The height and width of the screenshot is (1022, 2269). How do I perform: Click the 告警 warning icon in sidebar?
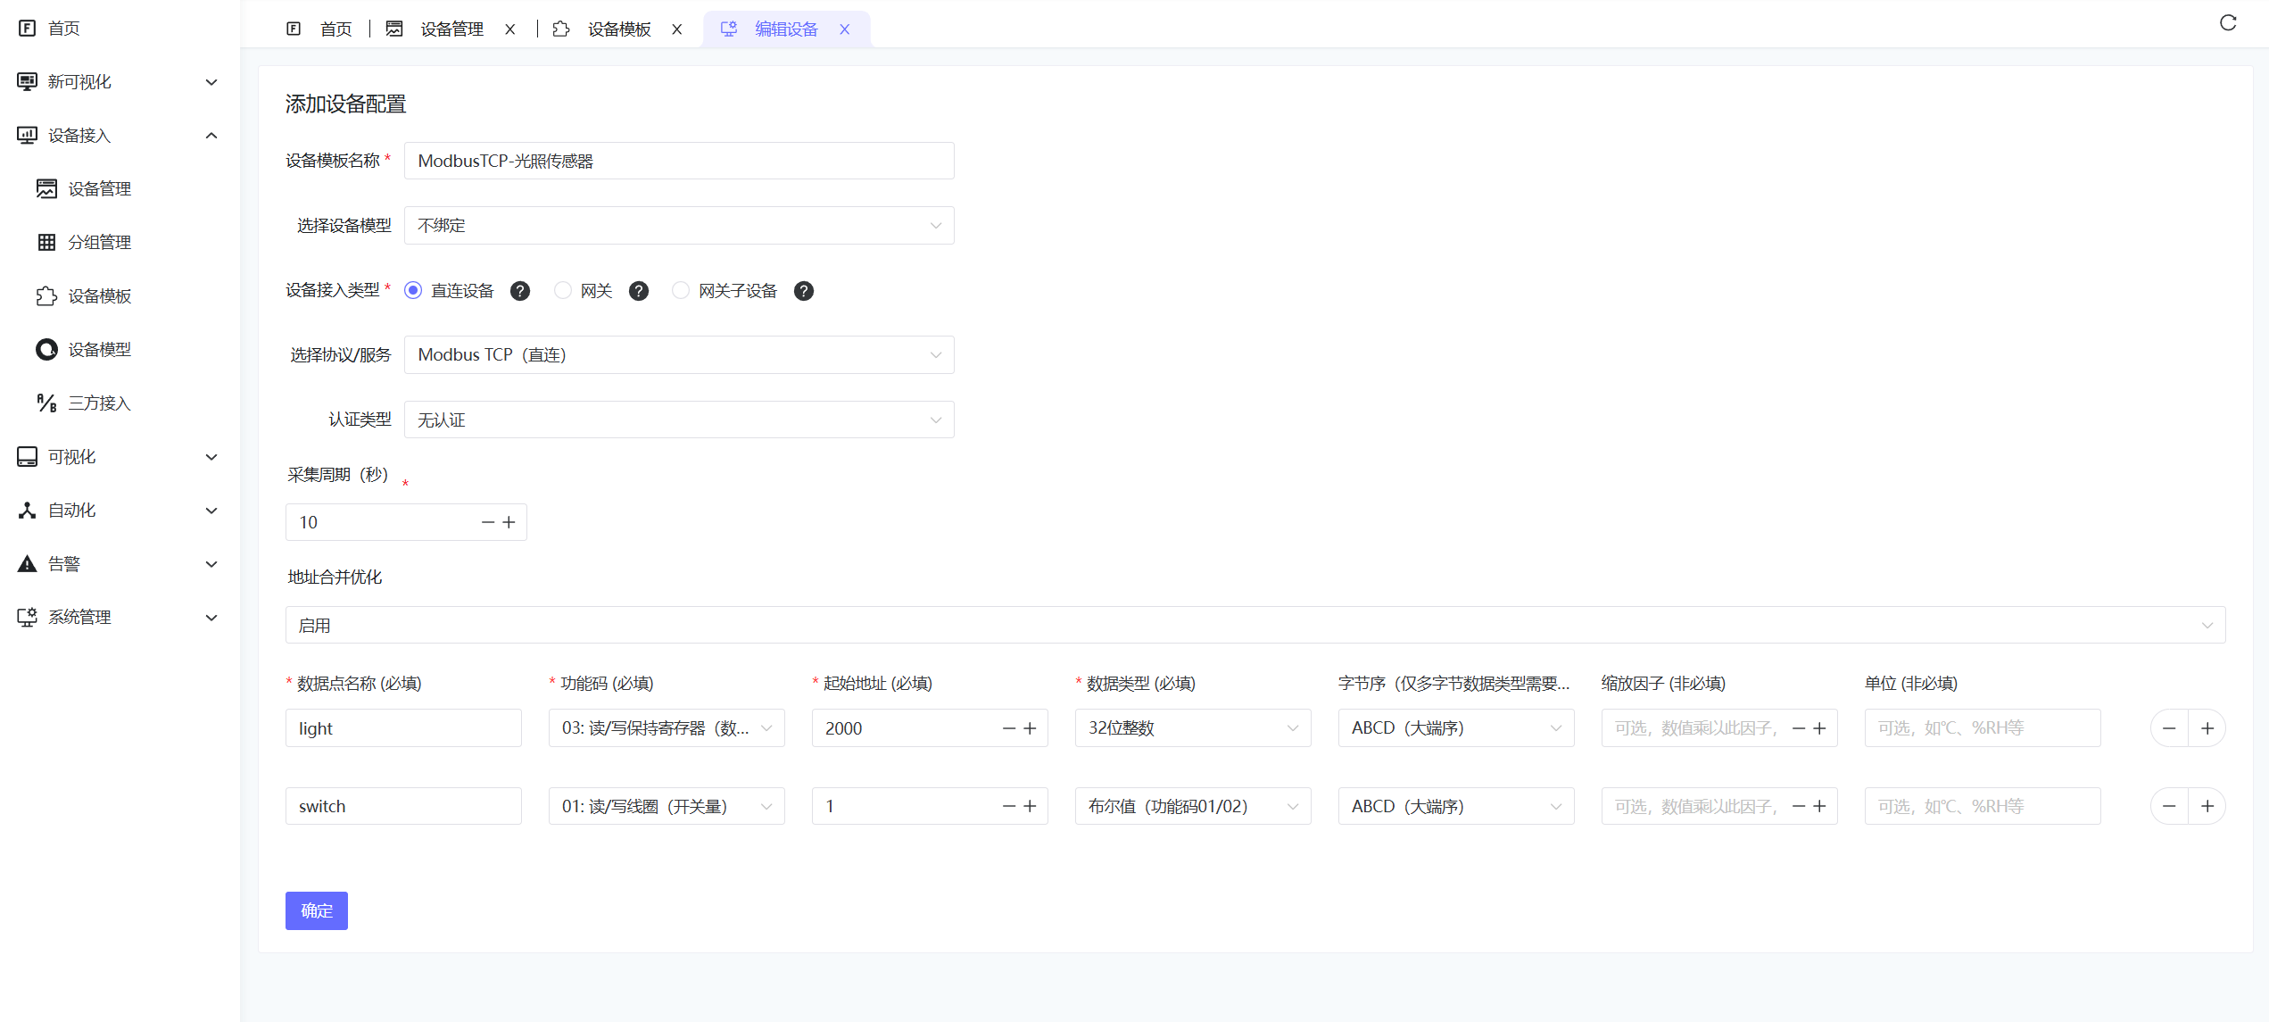pyautogui.click(x=26, y=563)
